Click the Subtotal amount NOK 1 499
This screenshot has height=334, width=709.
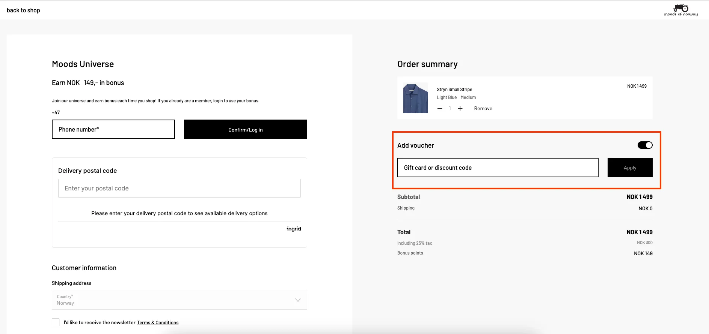pyautogui.click(x=640, y=197)
